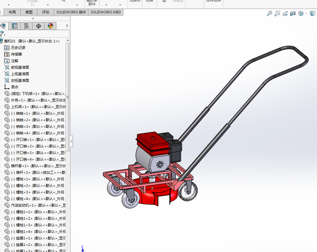Select the 右视基准面 plane icon
317x252 pixels.
click(x=7, y=81)
